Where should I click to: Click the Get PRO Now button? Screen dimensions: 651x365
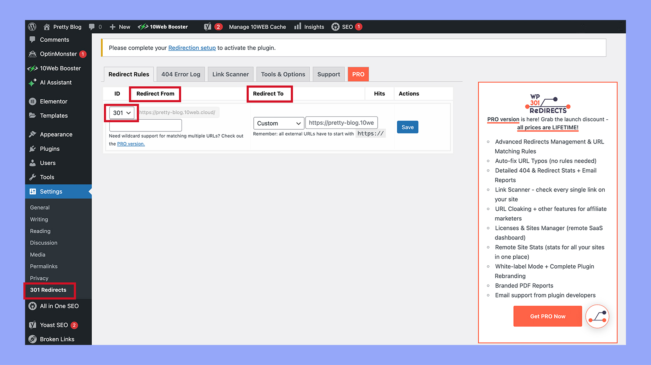548,316
